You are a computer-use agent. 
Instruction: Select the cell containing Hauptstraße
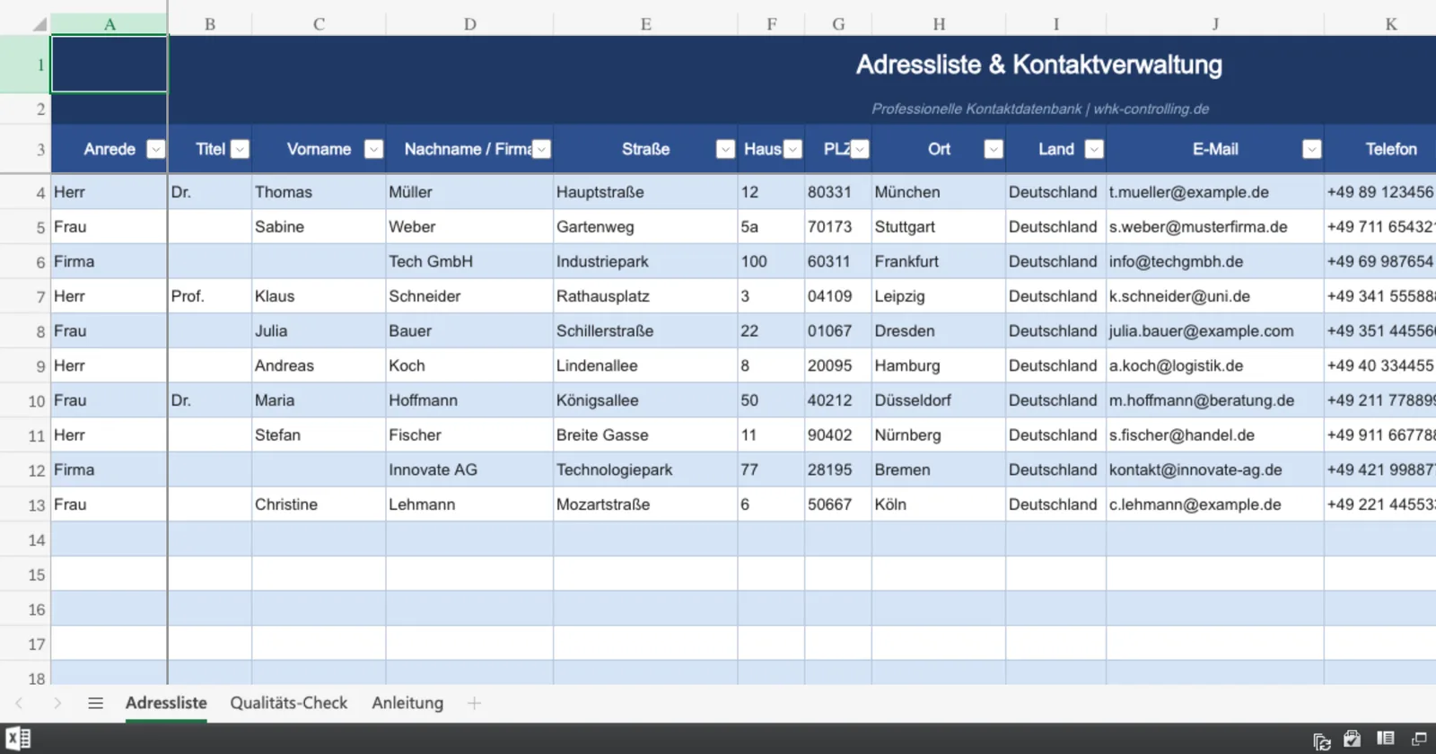tap(645, 192)
